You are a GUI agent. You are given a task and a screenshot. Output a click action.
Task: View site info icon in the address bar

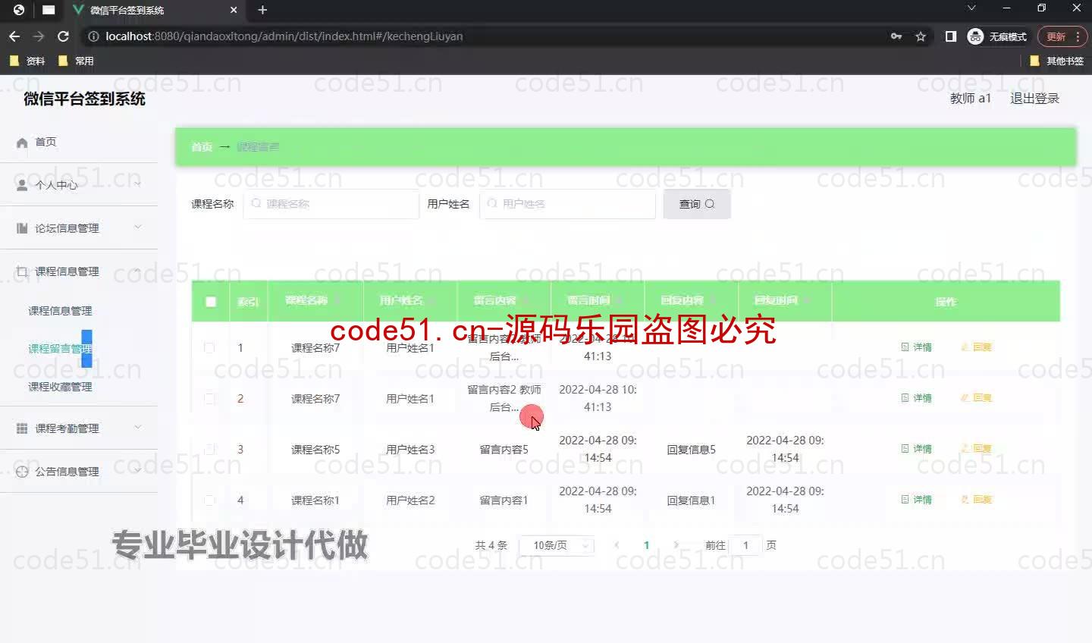tap(93, 36)
